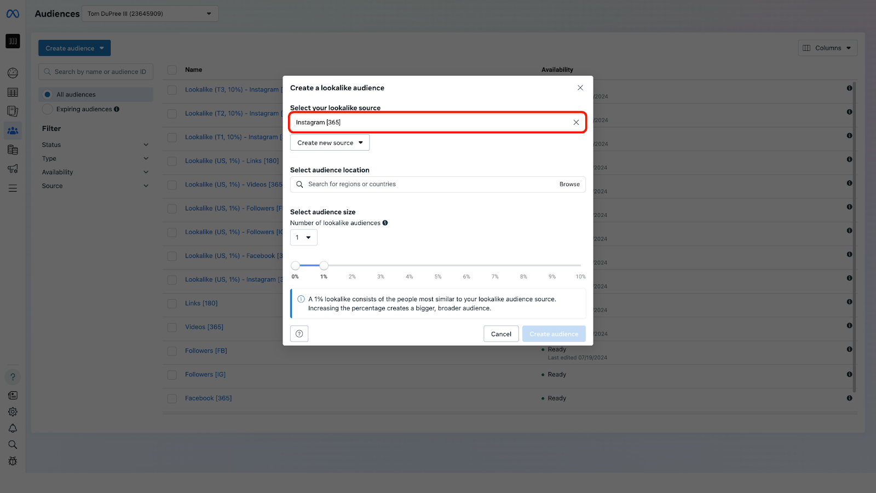Check the Followers [FB] row checkbox

point(172,351)
